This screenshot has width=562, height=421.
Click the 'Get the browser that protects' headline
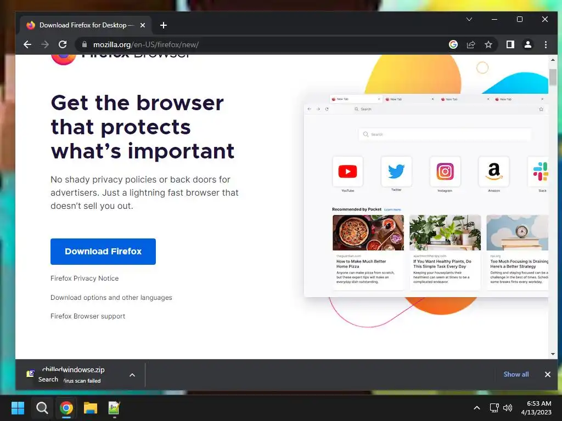[x=143, y=127]
